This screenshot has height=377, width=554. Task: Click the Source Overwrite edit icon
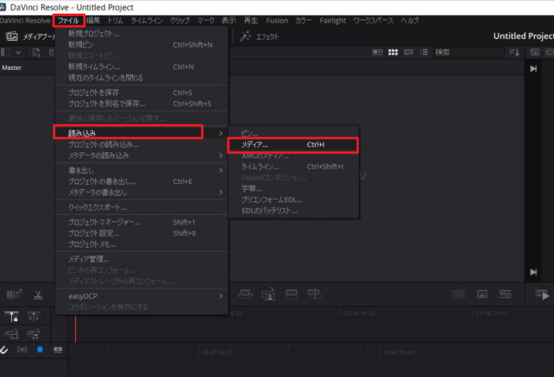pyautogui.click(x=314, y=294)
